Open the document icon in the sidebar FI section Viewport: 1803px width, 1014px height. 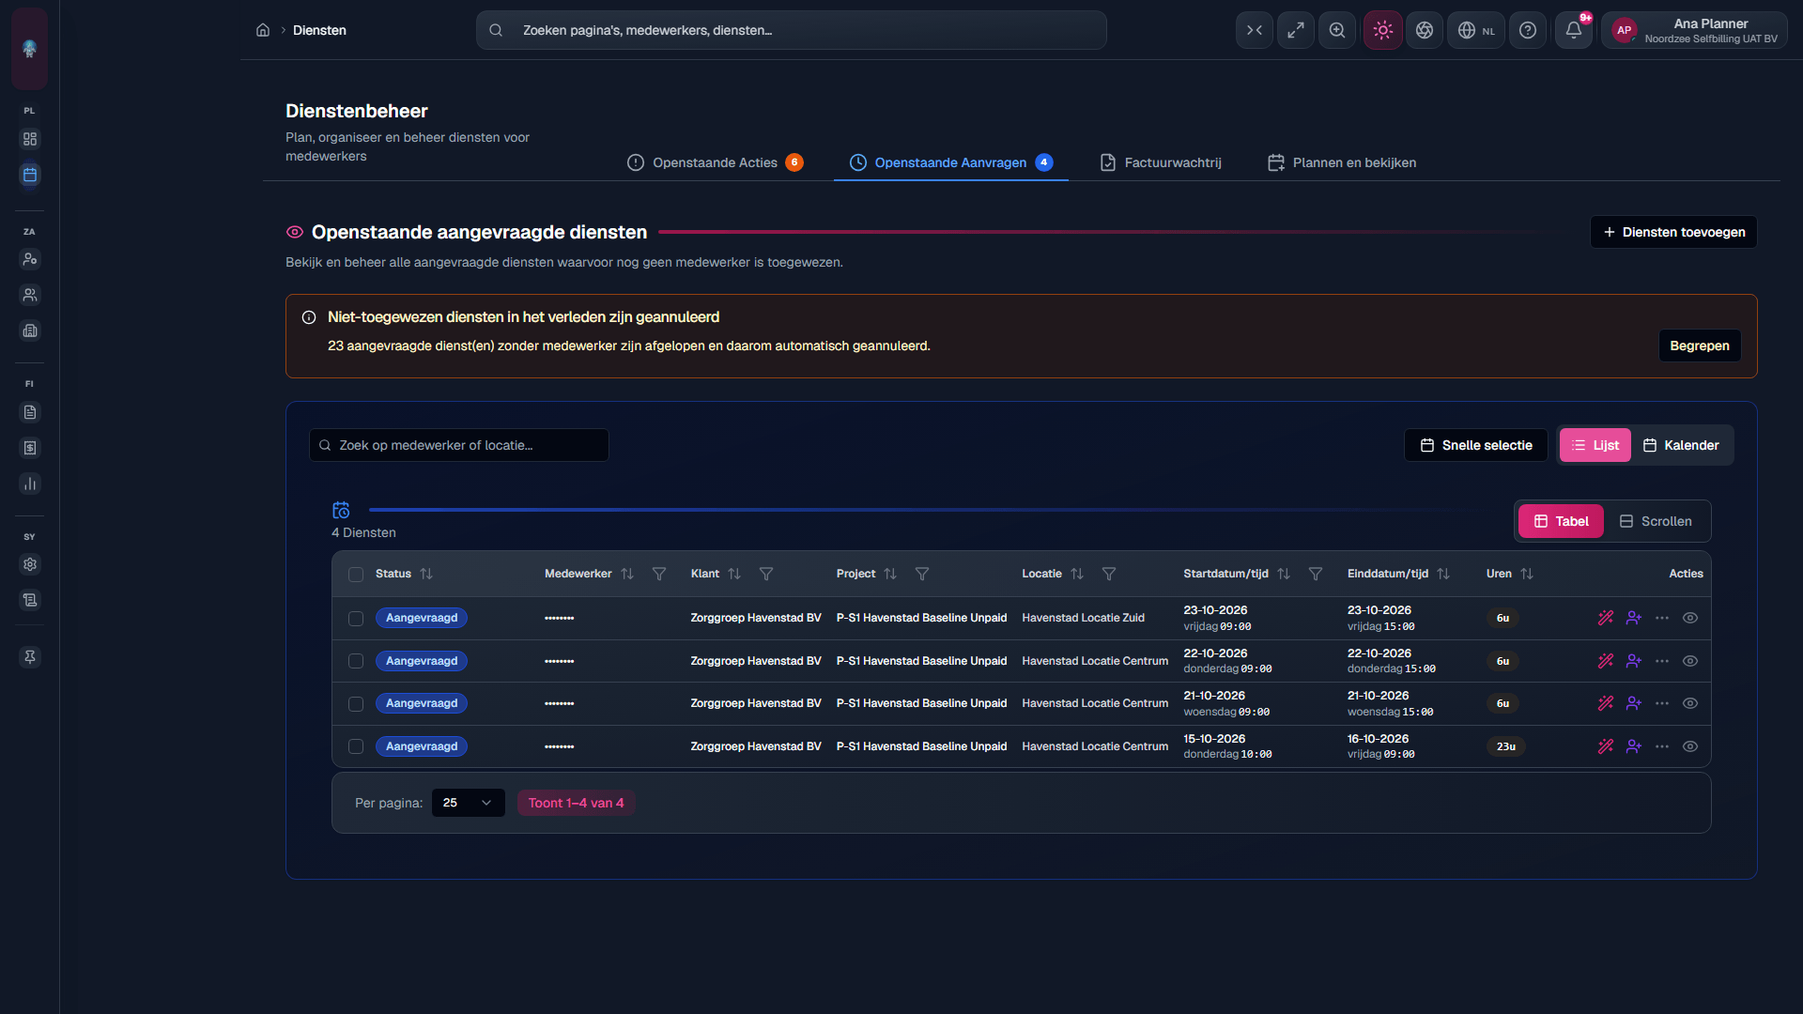[x=30, y=412]
